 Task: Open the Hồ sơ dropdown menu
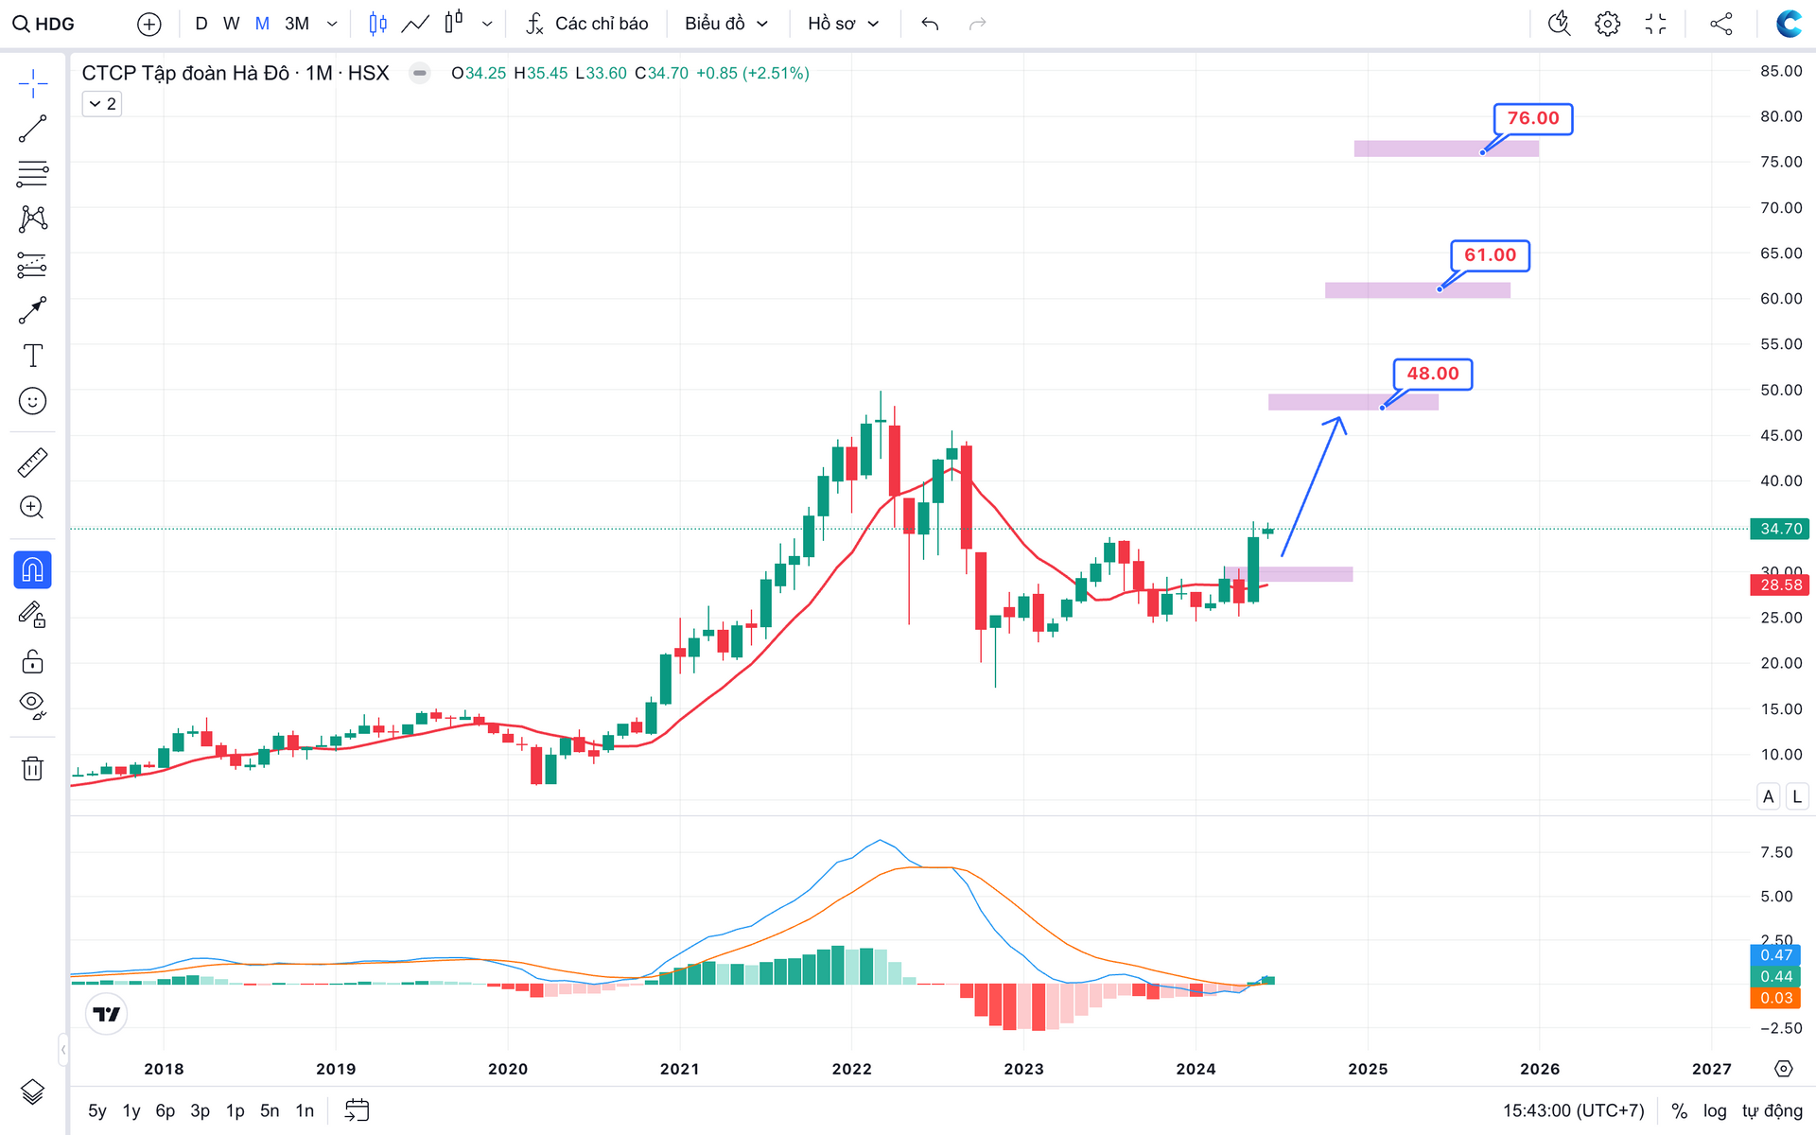(843, 24)
